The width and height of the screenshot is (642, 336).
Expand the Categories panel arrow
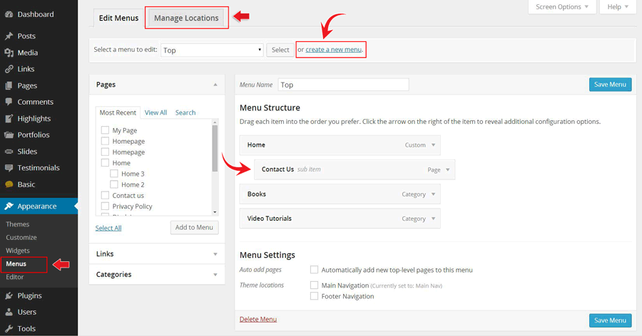[x=215, y=275]
